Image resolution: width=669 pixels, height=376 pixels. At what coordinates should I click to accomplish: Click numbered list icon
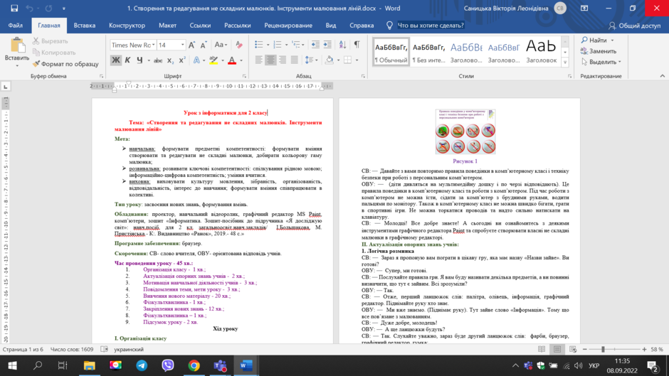pos(278,45)
